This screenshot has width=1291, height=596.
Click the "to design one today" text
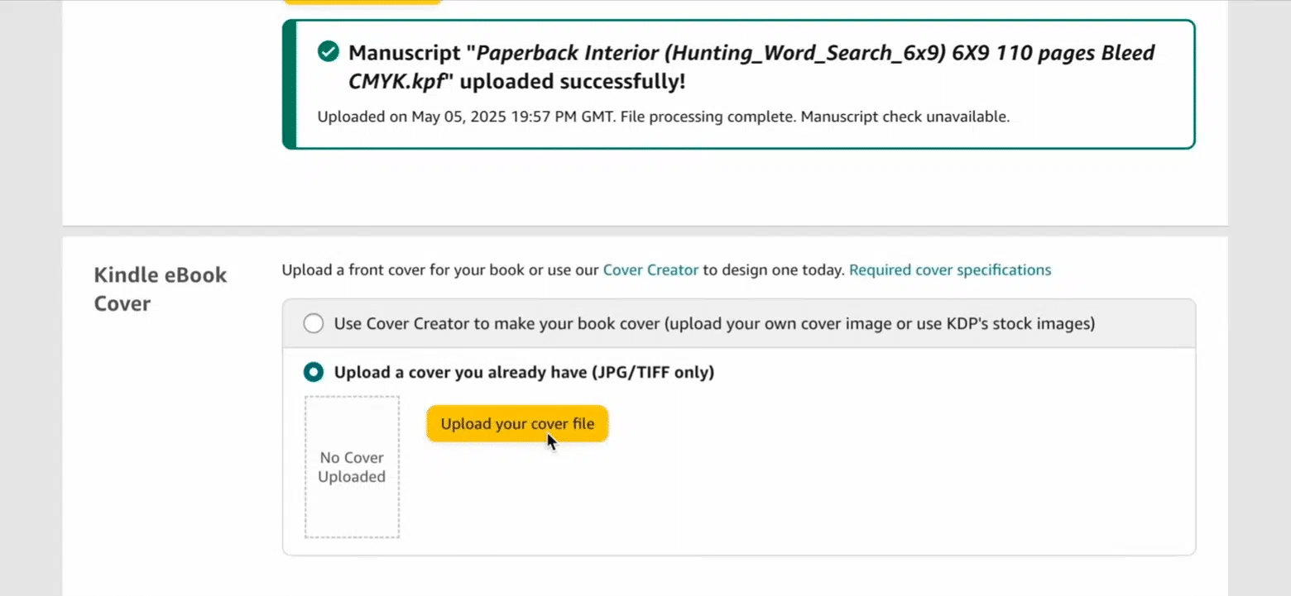[x=774, y=269]
